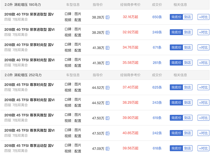Open 2018款 40 TFSI 荣享时尚型 国VI model
The width and height of the screenshot is (213, 155).
29,60
